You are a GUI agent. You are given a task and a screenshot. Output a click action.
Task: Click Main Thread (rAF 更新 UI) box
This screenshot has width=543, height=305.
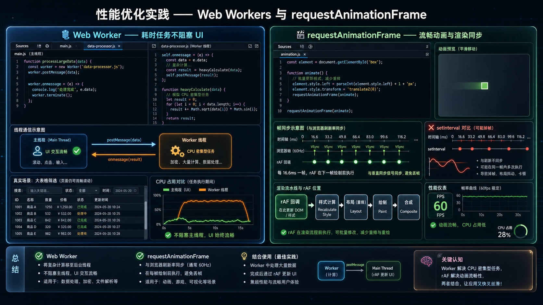click(x=383, y=271)
